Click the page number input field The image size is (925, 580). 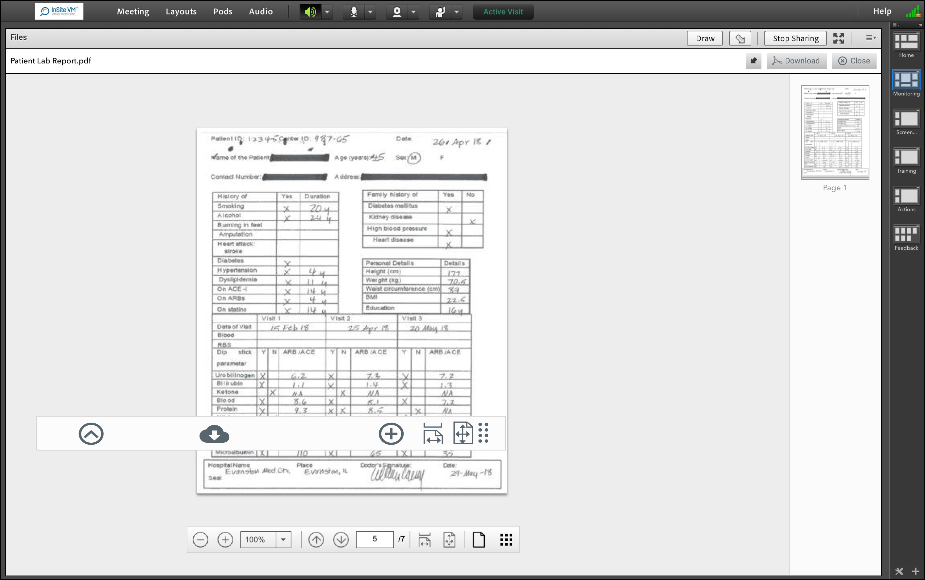375,539
